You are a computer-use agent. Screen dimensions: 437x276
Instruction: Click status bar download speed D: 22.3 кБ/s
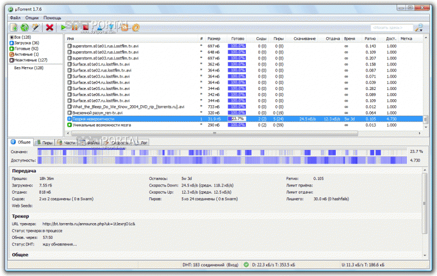(274, 265)
